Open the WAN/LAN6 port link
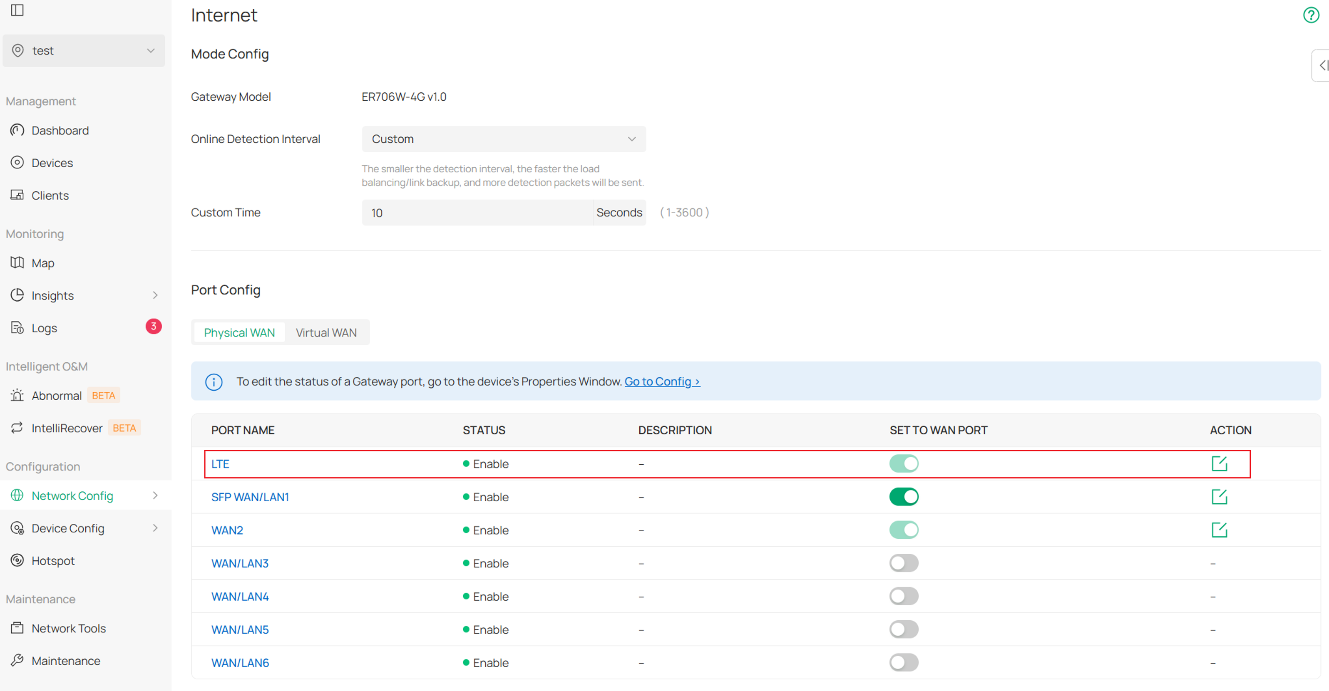 [240, 663]
